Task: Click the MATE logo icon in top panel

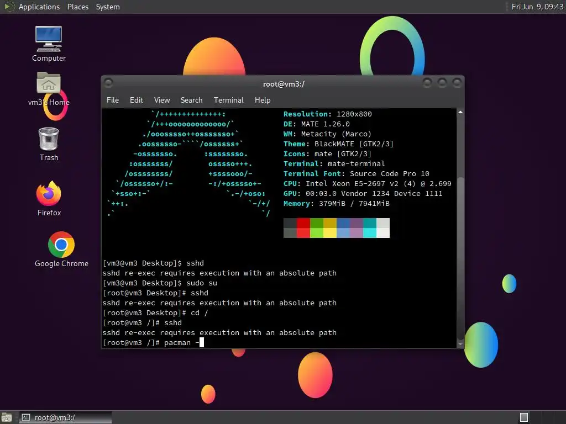Action: [9, 7]
